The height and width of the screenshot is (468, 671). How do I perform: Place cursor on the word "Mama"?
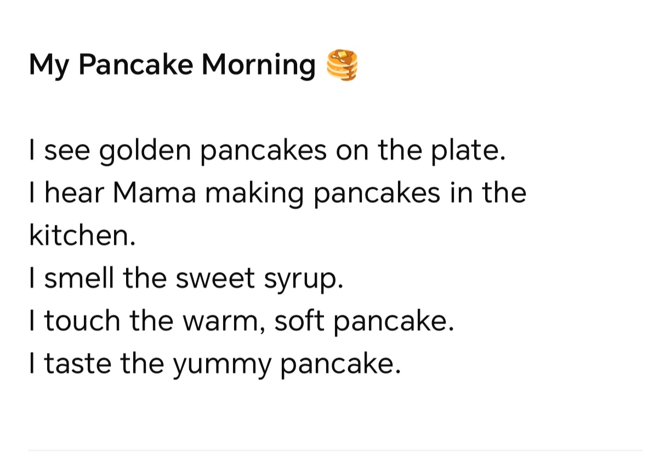coord(155,193)
